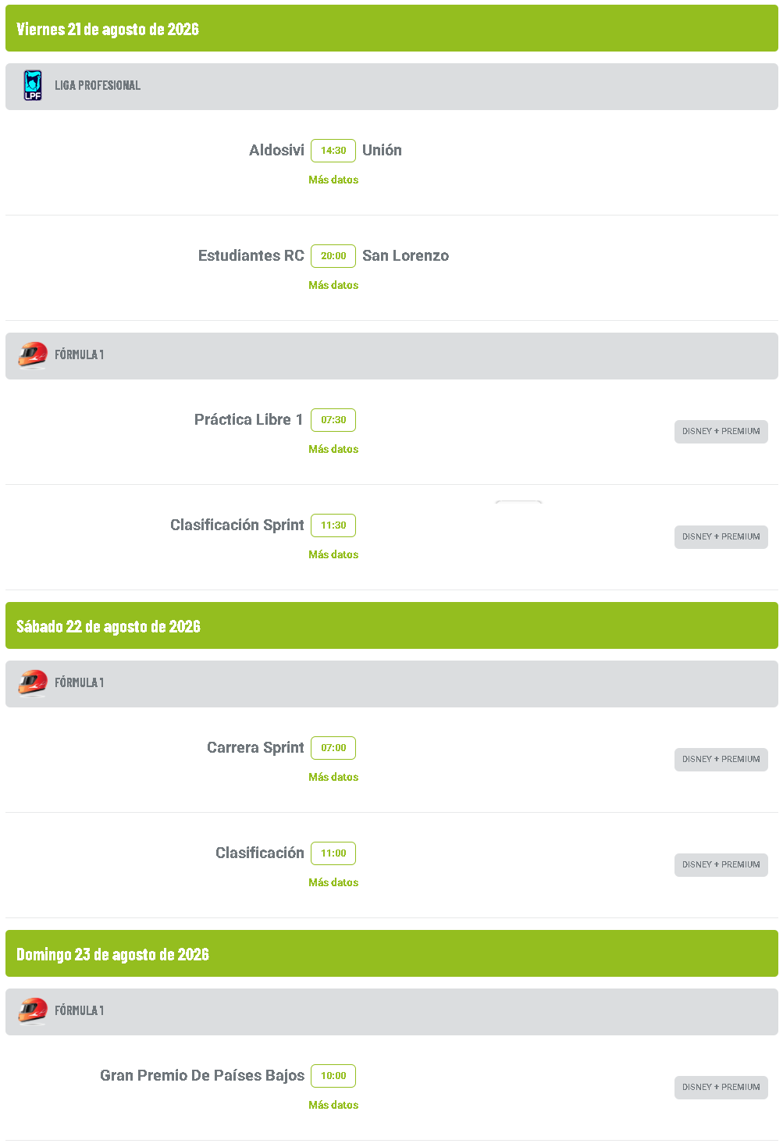Select the Viernes 21 de agosto header
The image size is (783, 1147).
[x=392, y=28]
